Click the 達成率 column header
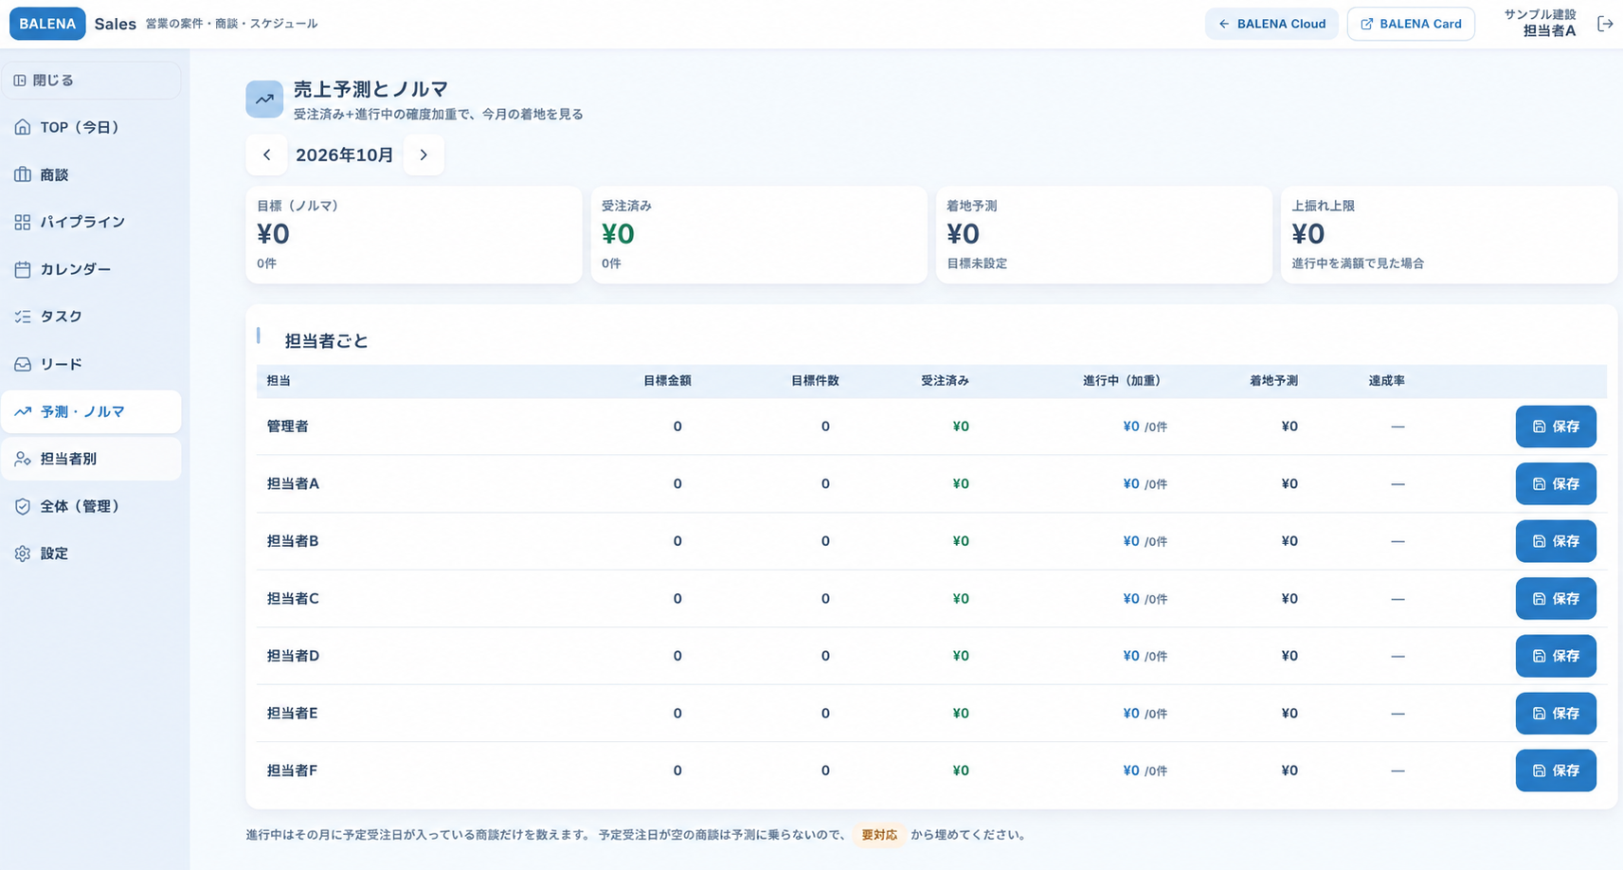The width and height of the screenshot is (1623, 870). tap(1386, 381)
